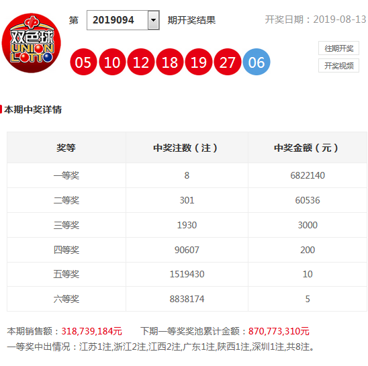Click the first prize count 8

tap(187, 175)
